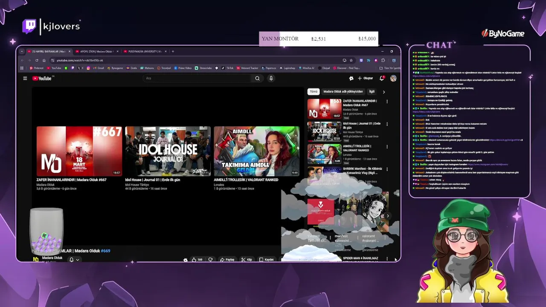Reload the page with browser refresh icon
546x307 pixels.
[x=37, y=60]
